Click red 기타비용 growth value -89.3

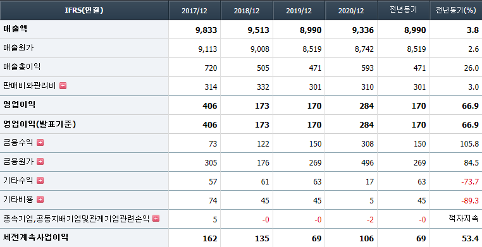coord(470,201)
